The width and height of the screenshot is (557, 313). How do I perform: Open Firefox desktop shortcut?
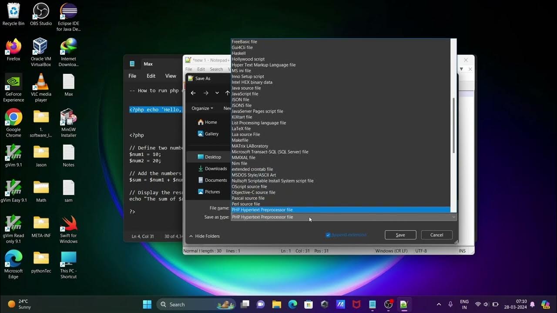13,50
